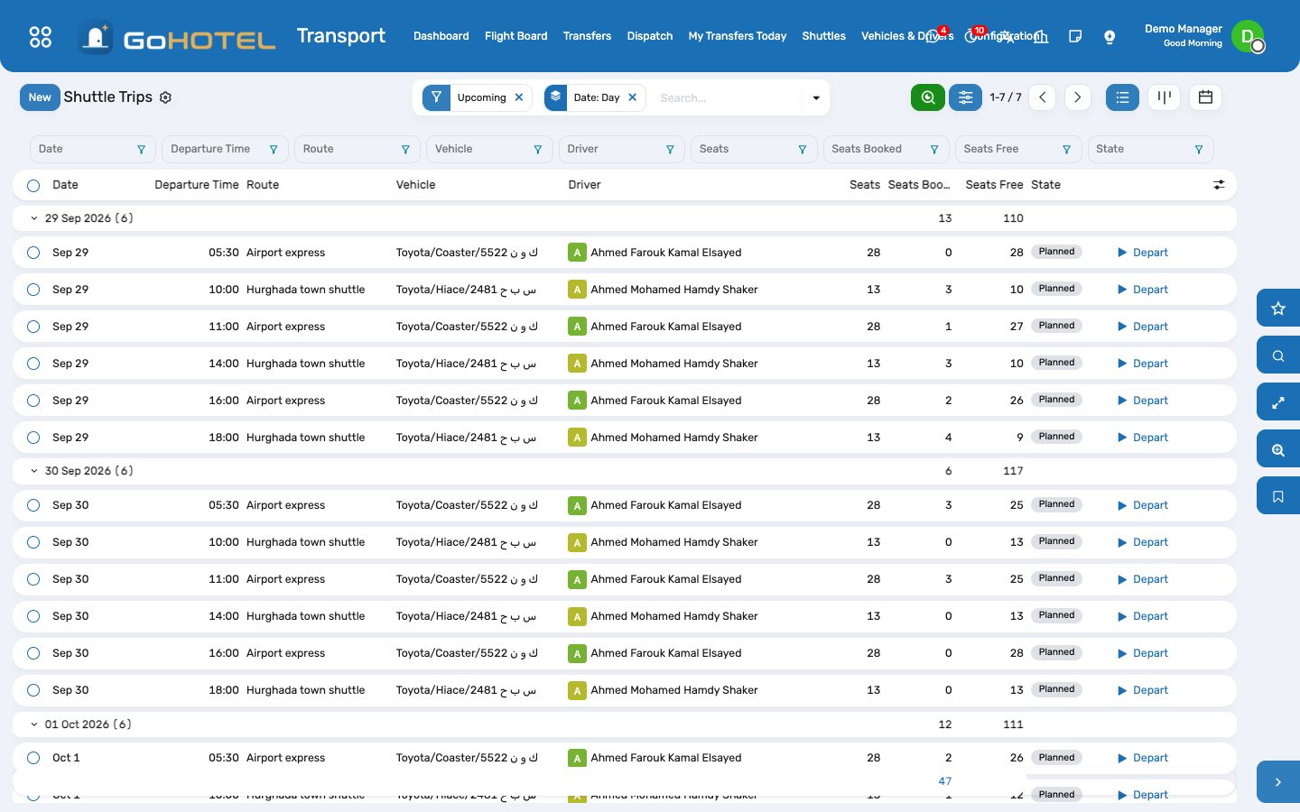Switch to calendar view
Screen dimensions: 1300x812
coord(1205,97)
